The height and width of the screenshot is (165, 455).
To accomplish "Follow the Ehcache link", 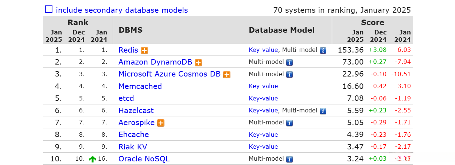I will [x=133, y=135].
